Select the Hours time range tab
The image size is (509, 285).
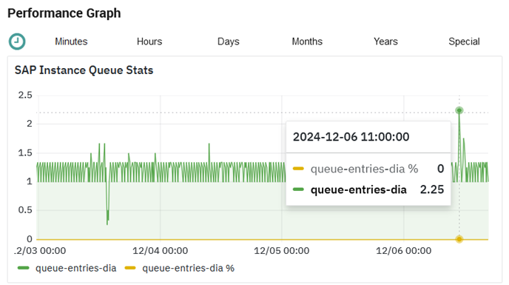pos(149,41)
